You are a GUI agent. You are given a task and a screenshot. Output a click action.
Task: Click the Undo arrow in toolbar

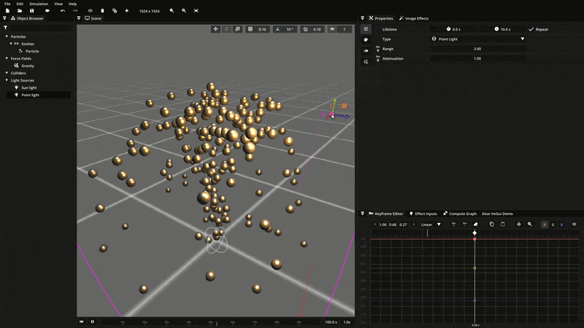click(x=63, y=11)
